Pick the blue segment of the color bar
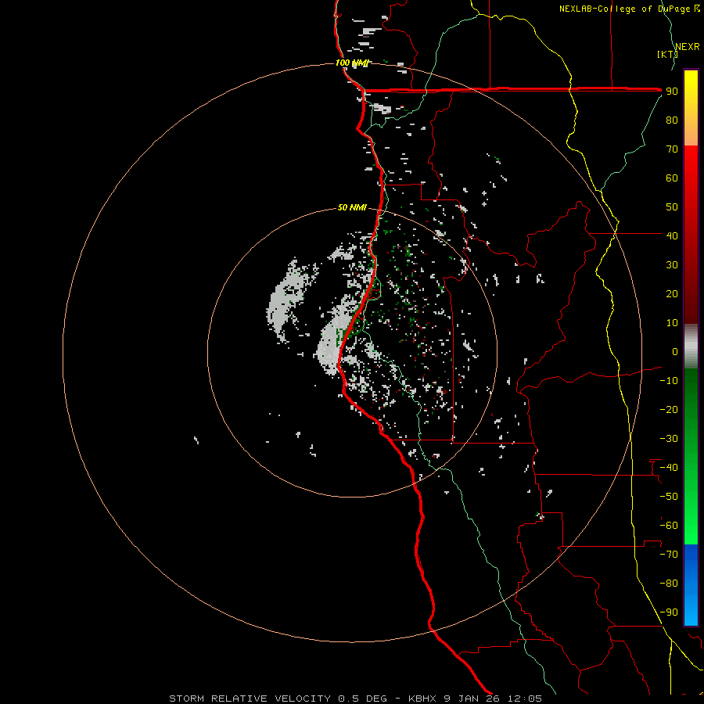This screenshot has height=704, width=704. (691, 585)
